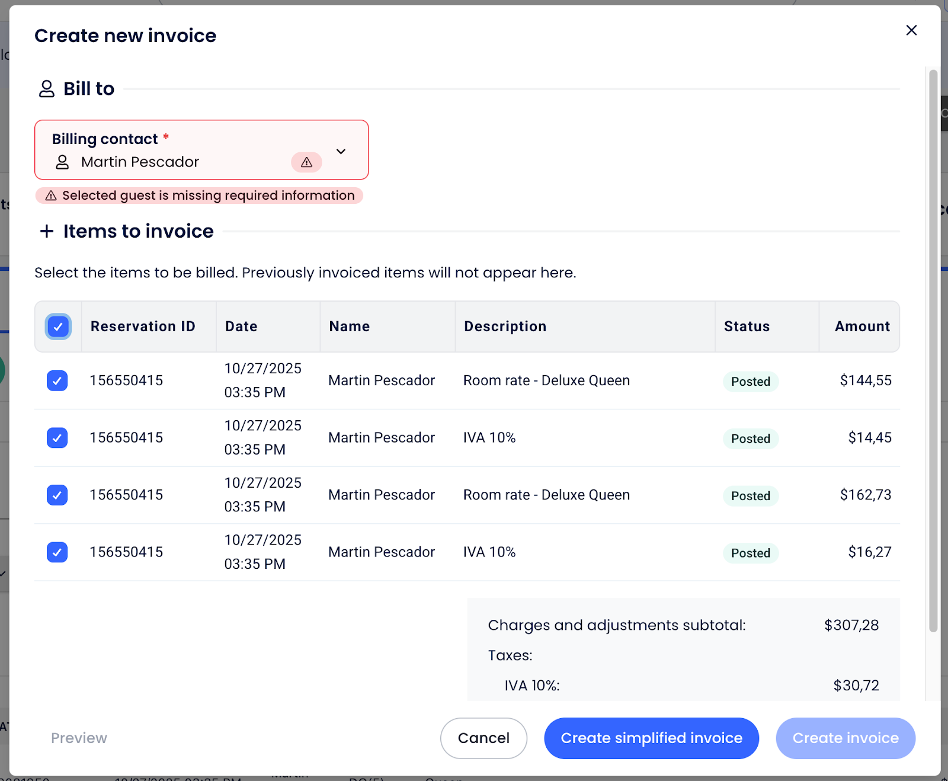Click the person icon beside Bill to
948x781 pixels.
(x=47, y=89)
